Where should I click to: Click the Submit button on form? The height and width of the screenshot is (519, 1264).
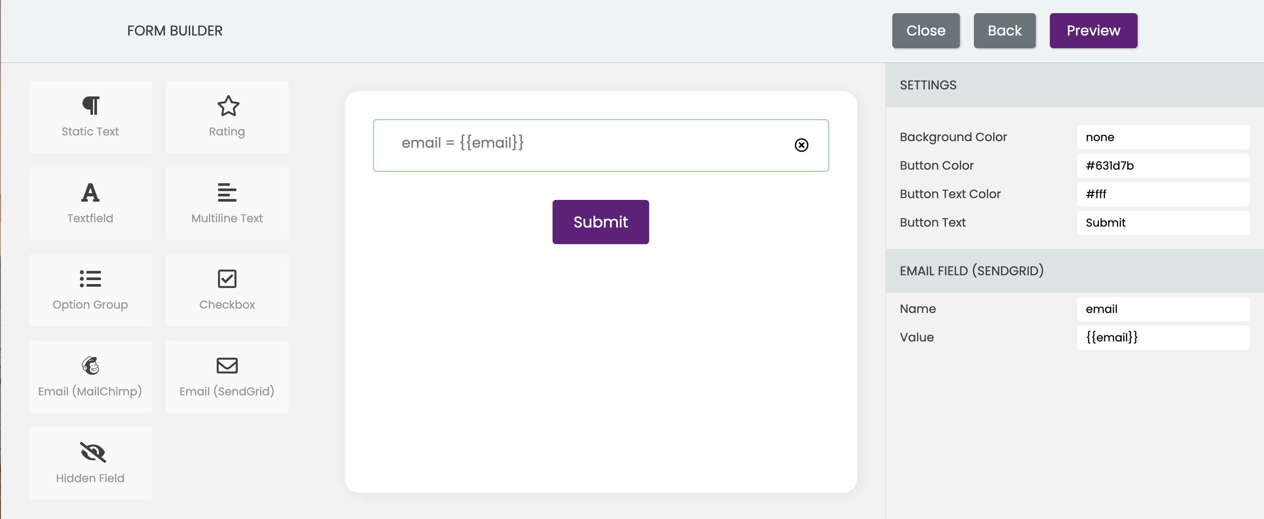[600, 221]
